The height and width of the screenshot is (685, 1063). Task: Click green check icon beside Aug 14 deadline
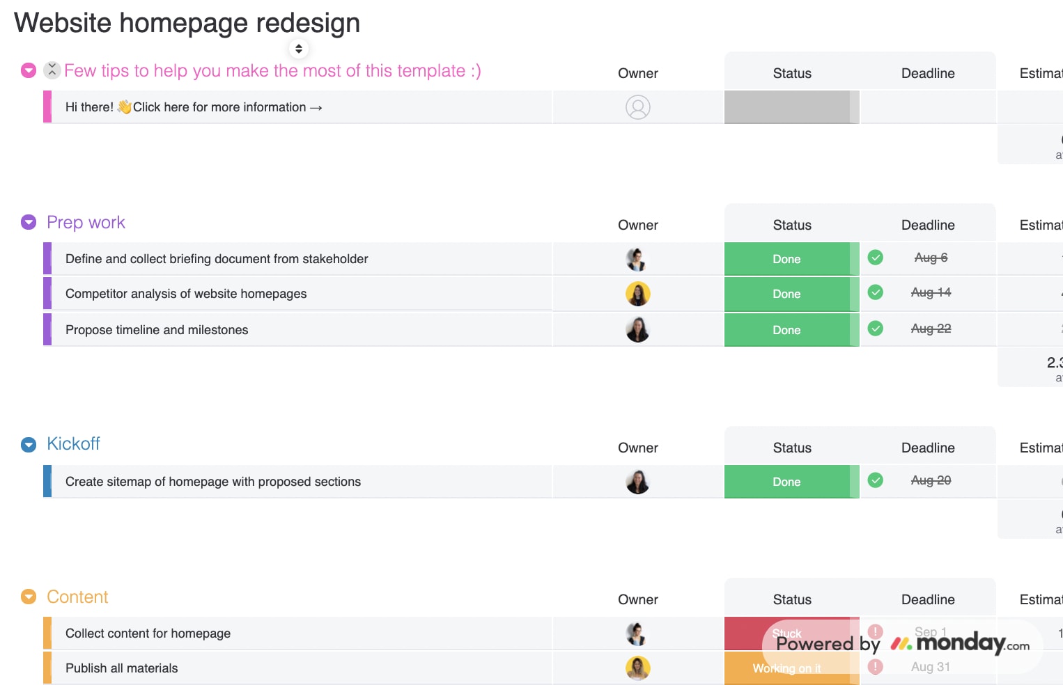(x=876, y=292)
